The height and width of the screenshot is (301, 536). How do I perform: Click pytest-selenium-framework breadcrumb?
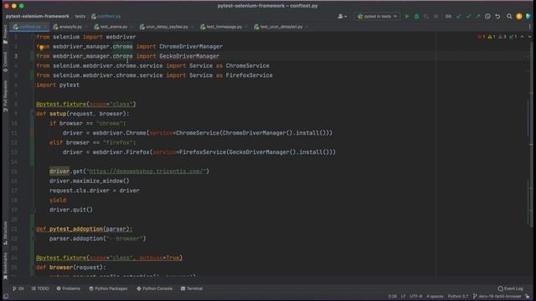click(37, 17)
